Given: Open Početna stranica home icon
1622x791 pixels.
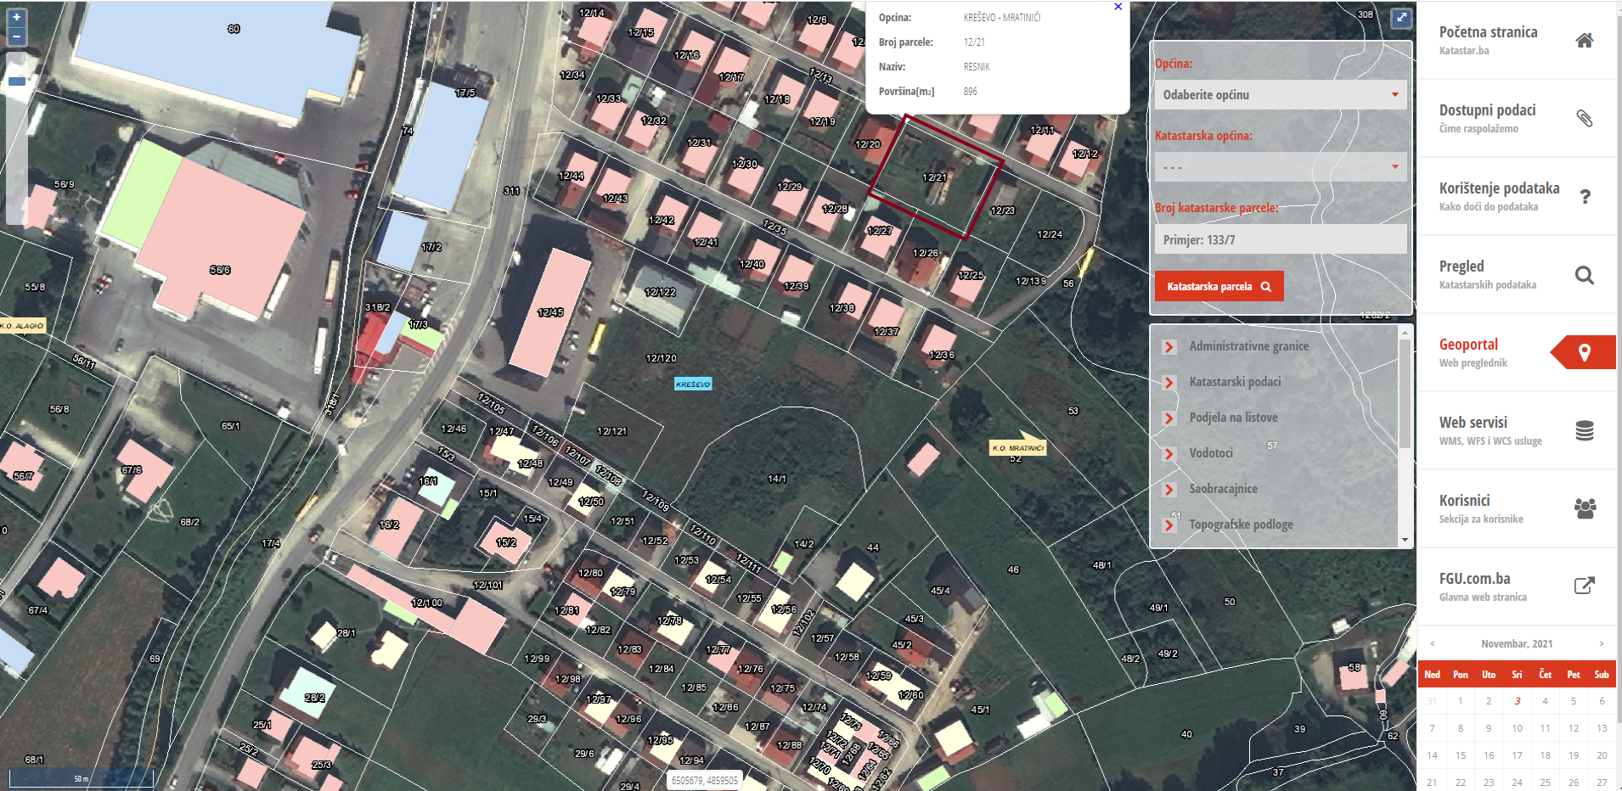Looking at the screenshot, I should 1584,40.
